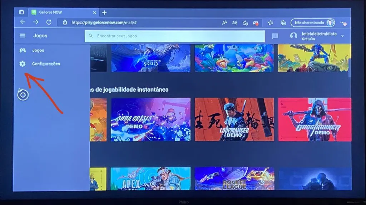Click the address bar URL
Image resolution: width=366 pixels, height=205 pixels.
(x=104, y=22)
